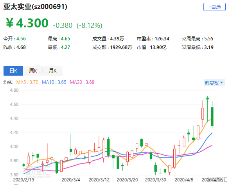Click the MA20 : 3.68 indicator label
The image size is (230, 185).
[82, 82]
